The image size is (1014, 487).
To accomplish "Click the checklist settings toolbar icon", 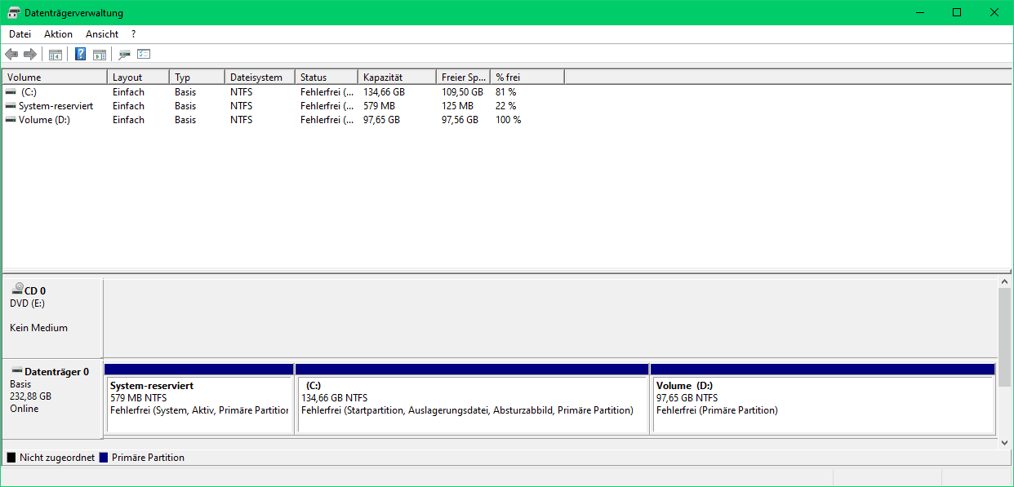I will (145, 55).
